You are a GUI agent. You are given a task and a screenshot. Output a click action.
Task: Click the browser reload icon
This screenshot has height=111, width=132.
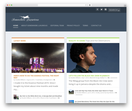coord(86,5)
